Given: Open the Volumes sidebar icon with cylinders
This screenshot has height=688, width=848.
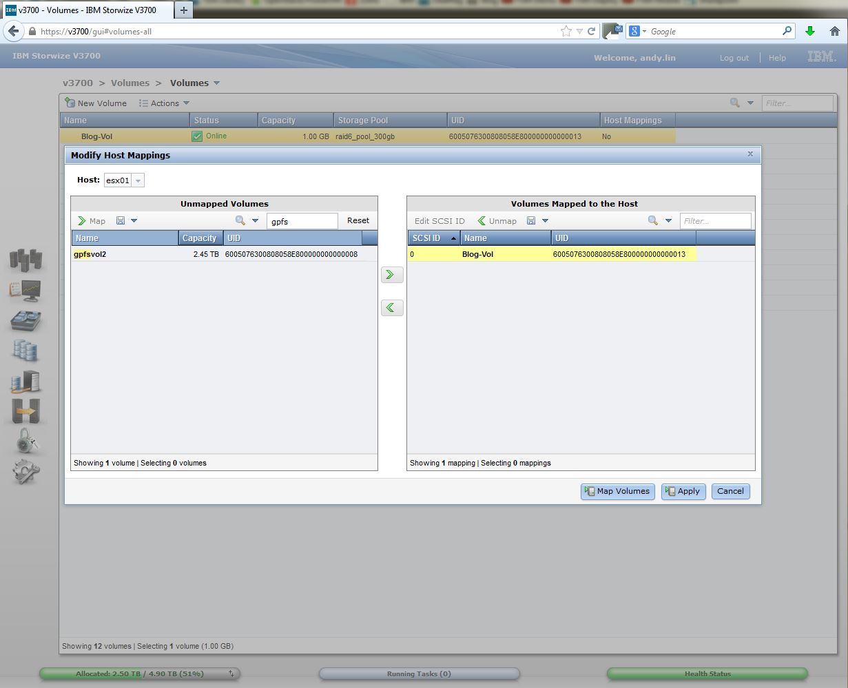Looking at the screenshot, I should (25, 351).
